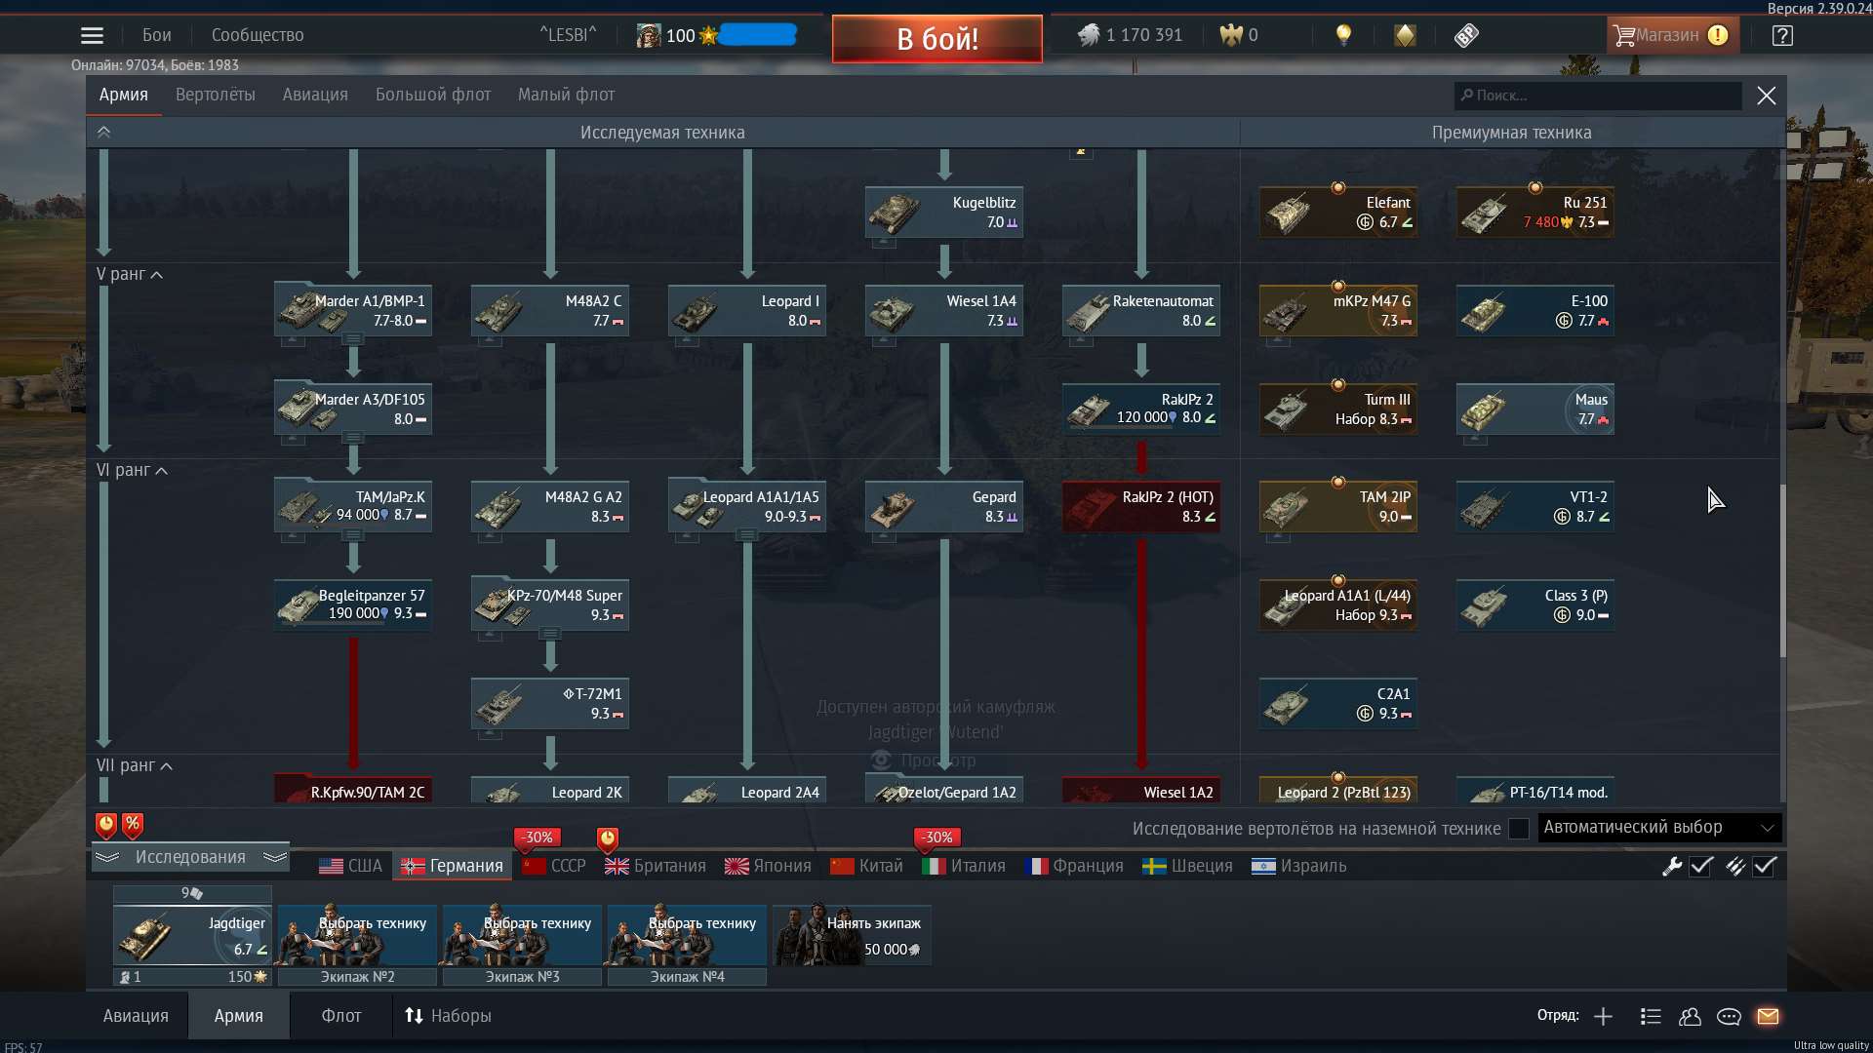The height and width of the screenshot is (1053, 1873).
Task: Click the Поиск search field
Action: click(x=1598, y=96)
